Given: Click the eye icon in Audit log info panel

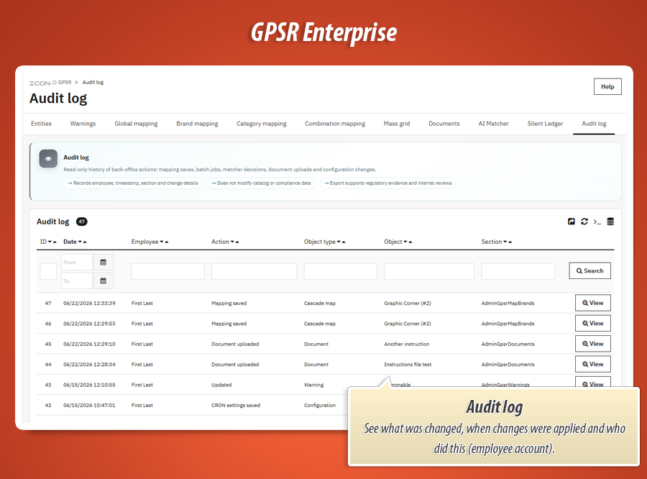Looking at the screenshot, I should click(x=48, y=158).
